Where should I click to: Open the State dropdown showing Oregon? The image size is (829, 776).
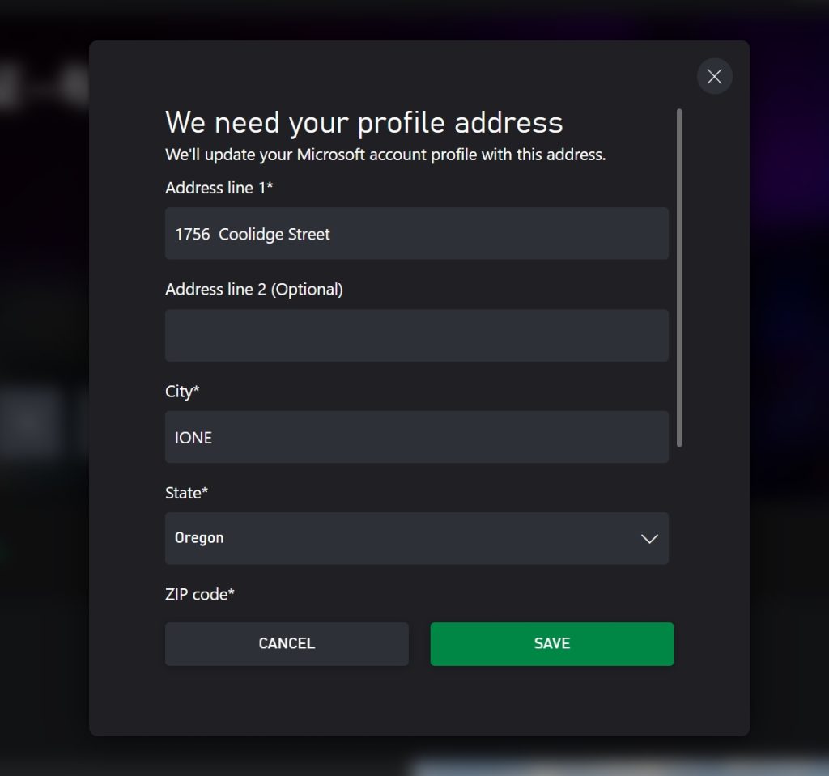[417, 538]
